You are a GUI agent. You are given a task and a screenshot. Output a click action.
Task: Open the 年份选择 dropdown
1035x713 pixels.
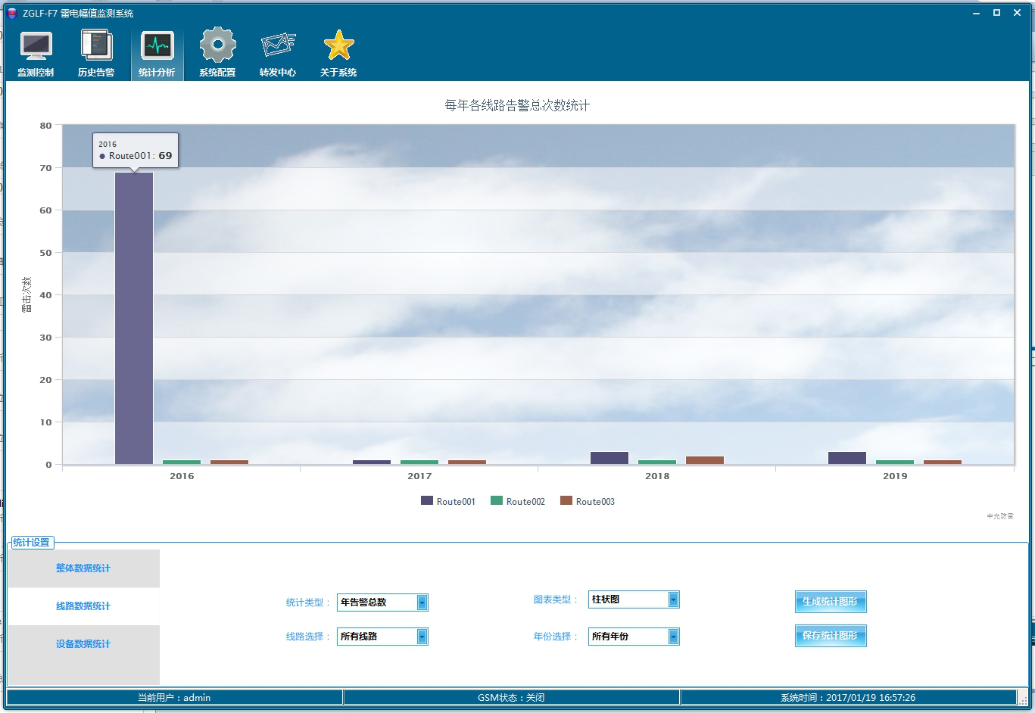pos(673,637)
